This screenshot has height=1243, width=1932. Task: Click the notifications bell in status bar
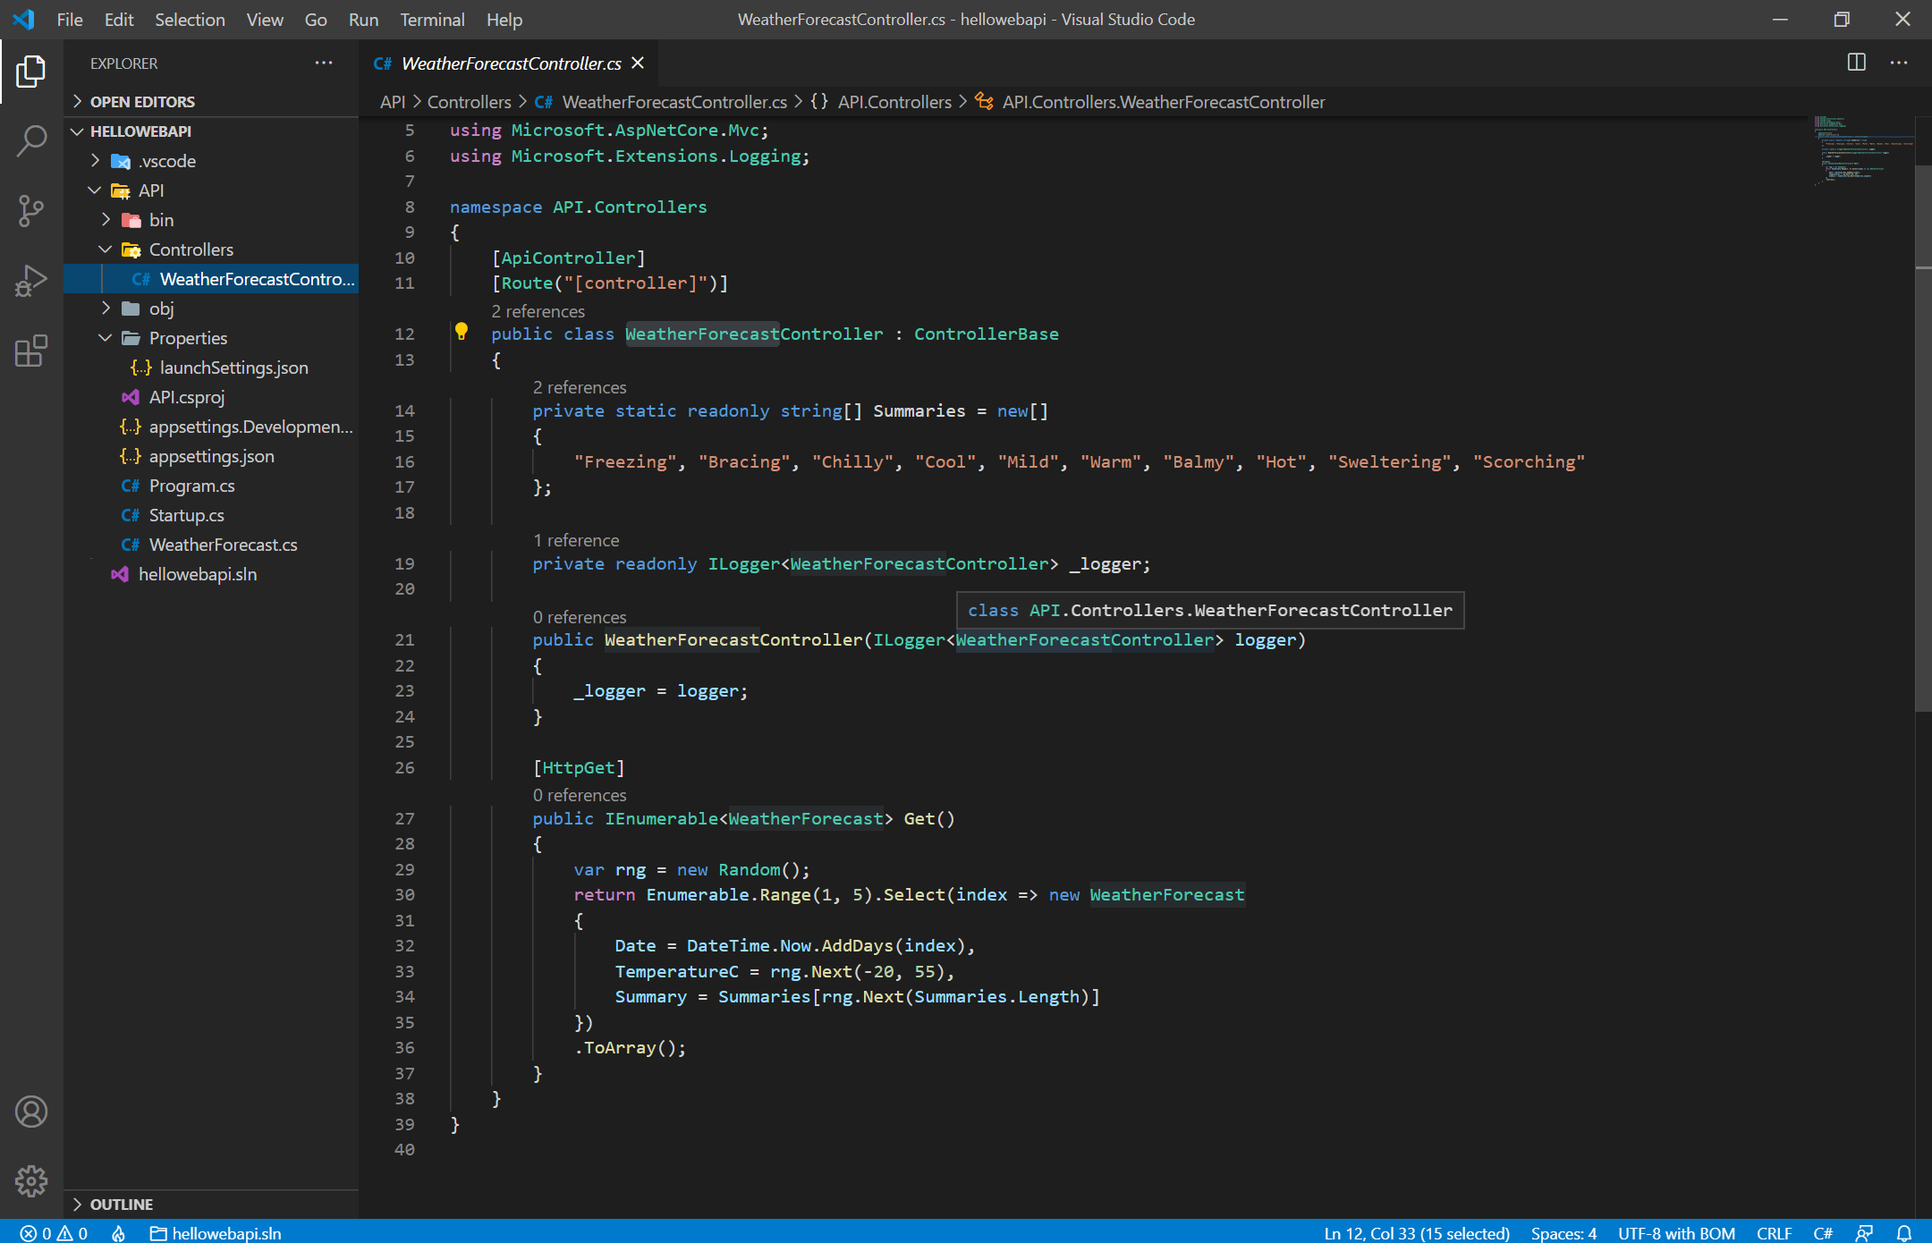tap(1904, 1233)
